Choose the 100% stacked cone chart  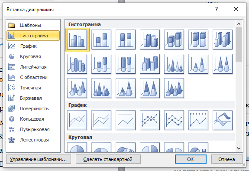(223, 64)
